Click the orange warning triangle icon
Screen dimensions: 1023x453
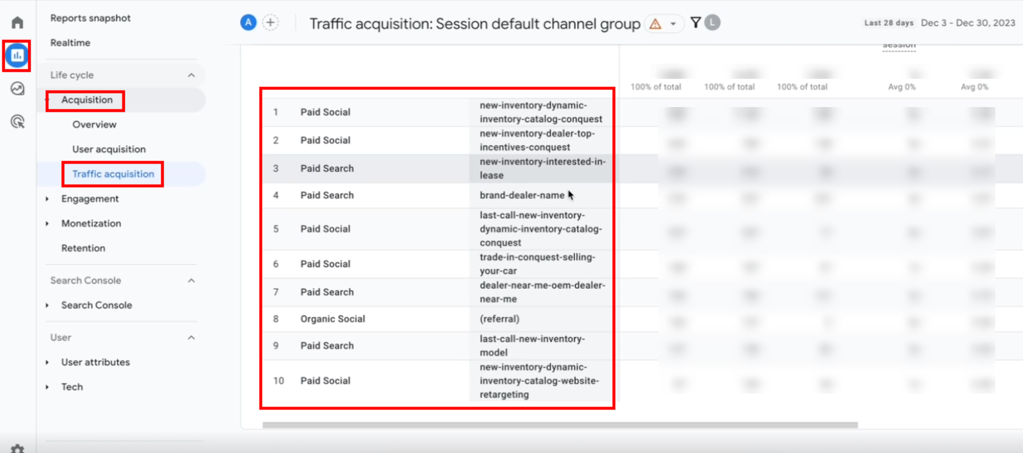tap(655, 24)
